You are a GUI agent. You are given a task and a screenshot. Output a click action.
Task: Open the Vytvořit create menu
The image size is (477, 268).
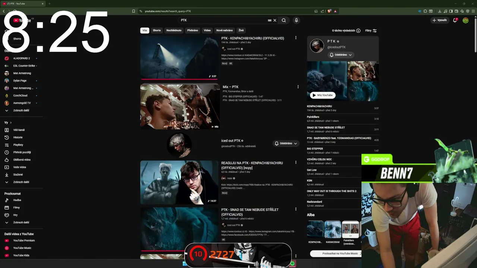439,20
